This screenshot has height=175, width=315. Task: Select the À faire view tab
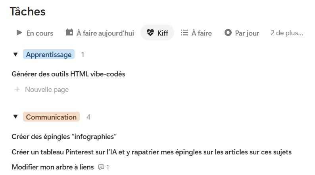196,33
